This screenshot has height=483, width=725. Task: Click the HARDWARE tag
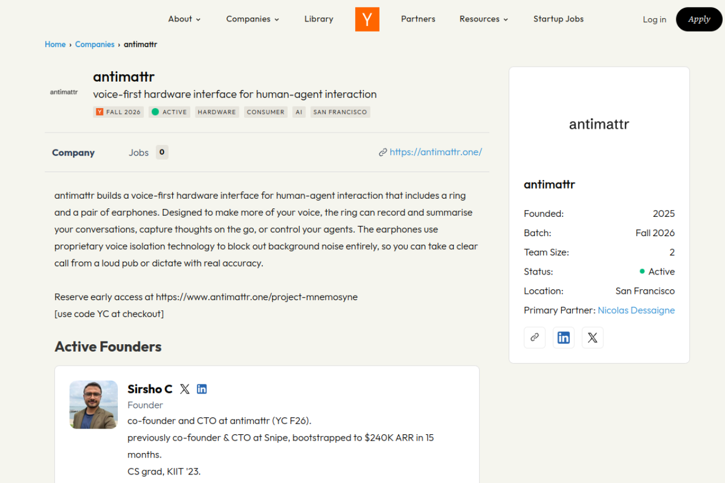217,112
